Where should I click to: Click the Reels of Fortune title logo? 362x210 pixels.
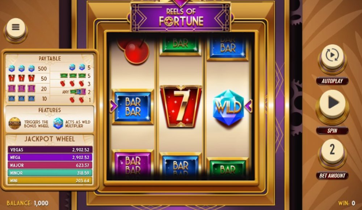coord(181,17)
